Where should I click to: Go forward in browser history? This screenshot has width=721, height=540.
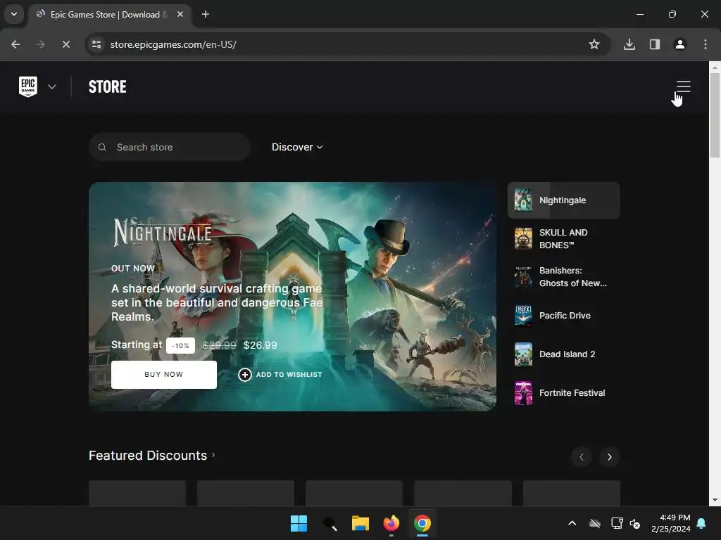pos(41,44)
